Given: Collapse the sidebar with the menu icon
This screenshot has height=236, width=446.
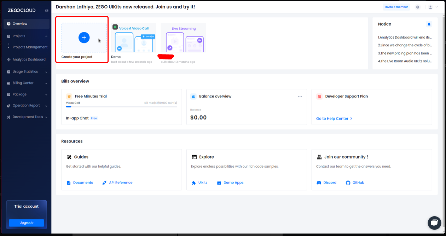Looking at the screenshot, I should [47, 11].
